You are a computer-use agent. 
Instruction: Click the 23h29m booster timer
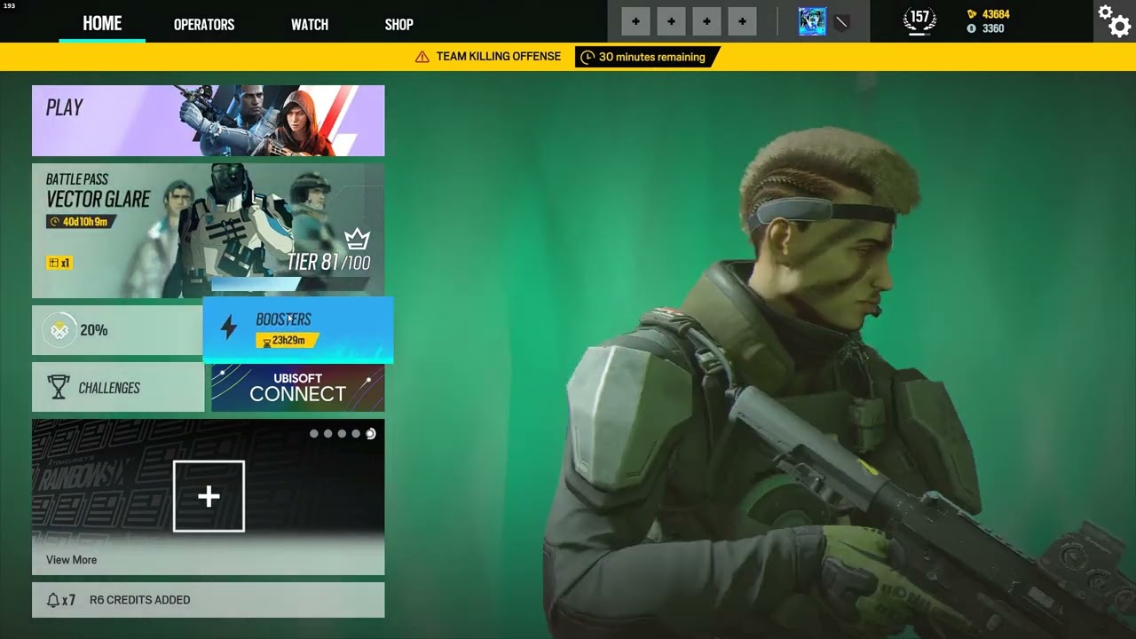(288, 341)
